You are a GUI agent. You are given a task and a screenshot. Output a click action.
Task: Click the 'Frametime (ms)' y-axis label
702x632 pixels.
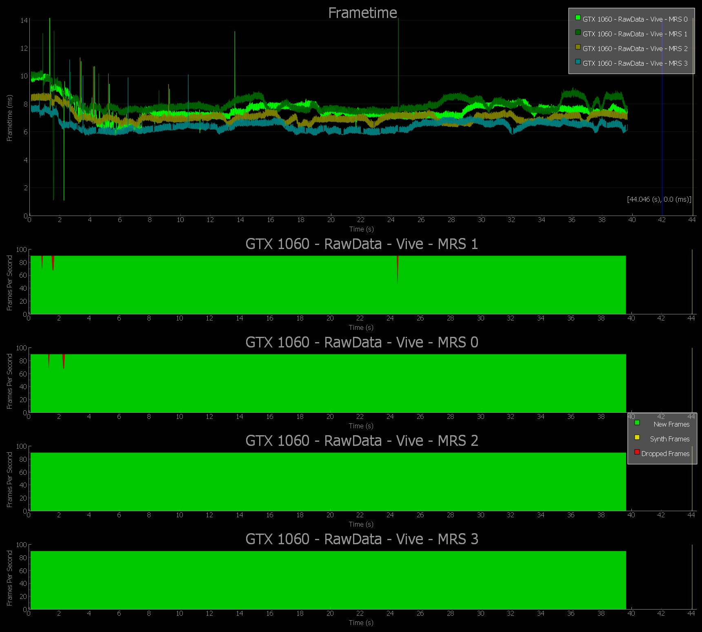9,118
